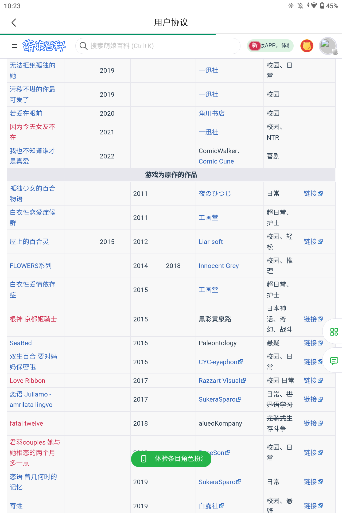Open the 若爱在眼前 article

pyautogui.click(x=26, y=113)
